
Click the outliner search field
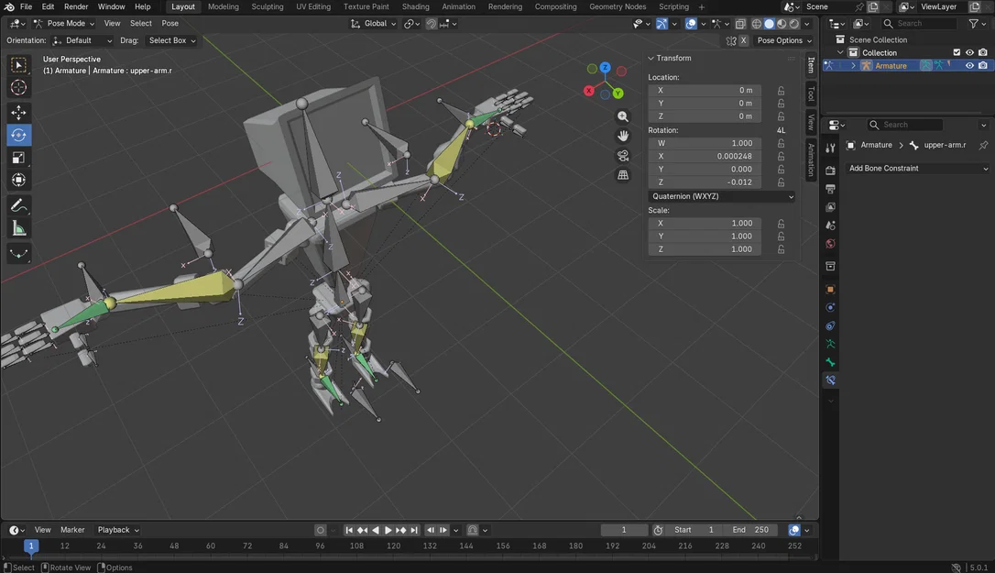pyautogui.click(x=919, y=24)
